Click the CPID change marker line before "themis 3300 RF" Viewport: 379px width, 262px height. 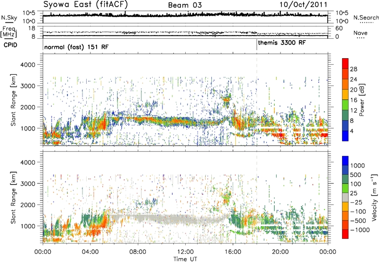[x=257, y=45]
